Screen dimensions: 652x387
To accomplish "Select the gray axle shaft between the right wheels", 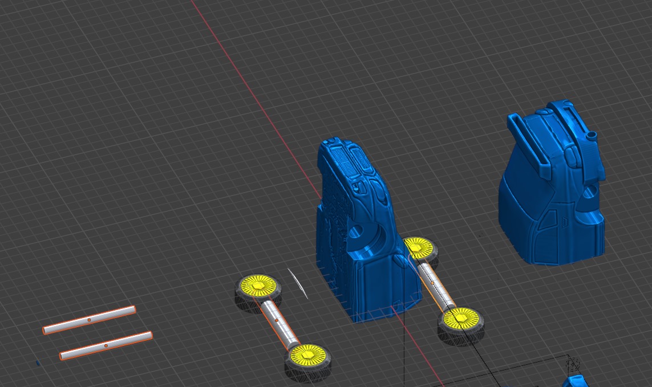I will click(436, 286).
